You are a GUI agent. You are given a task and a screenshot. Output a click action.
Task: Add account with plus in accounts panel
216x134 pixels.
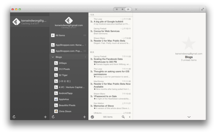45,117
